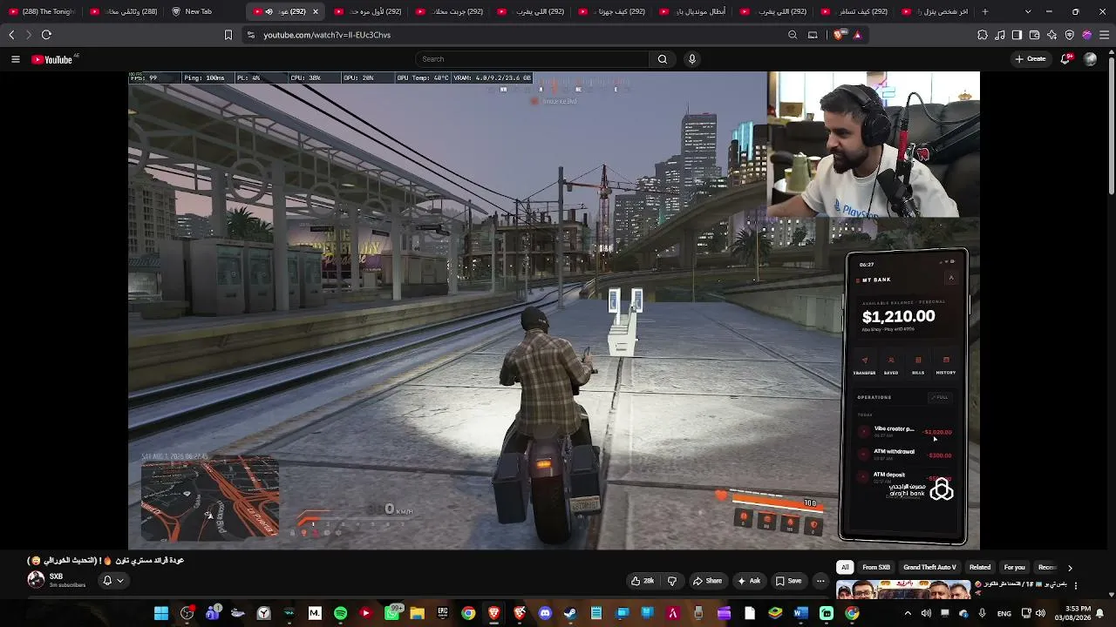Select the From SXB chip
Viewport: 1116px width, 627px height.
tap(876, 568)
